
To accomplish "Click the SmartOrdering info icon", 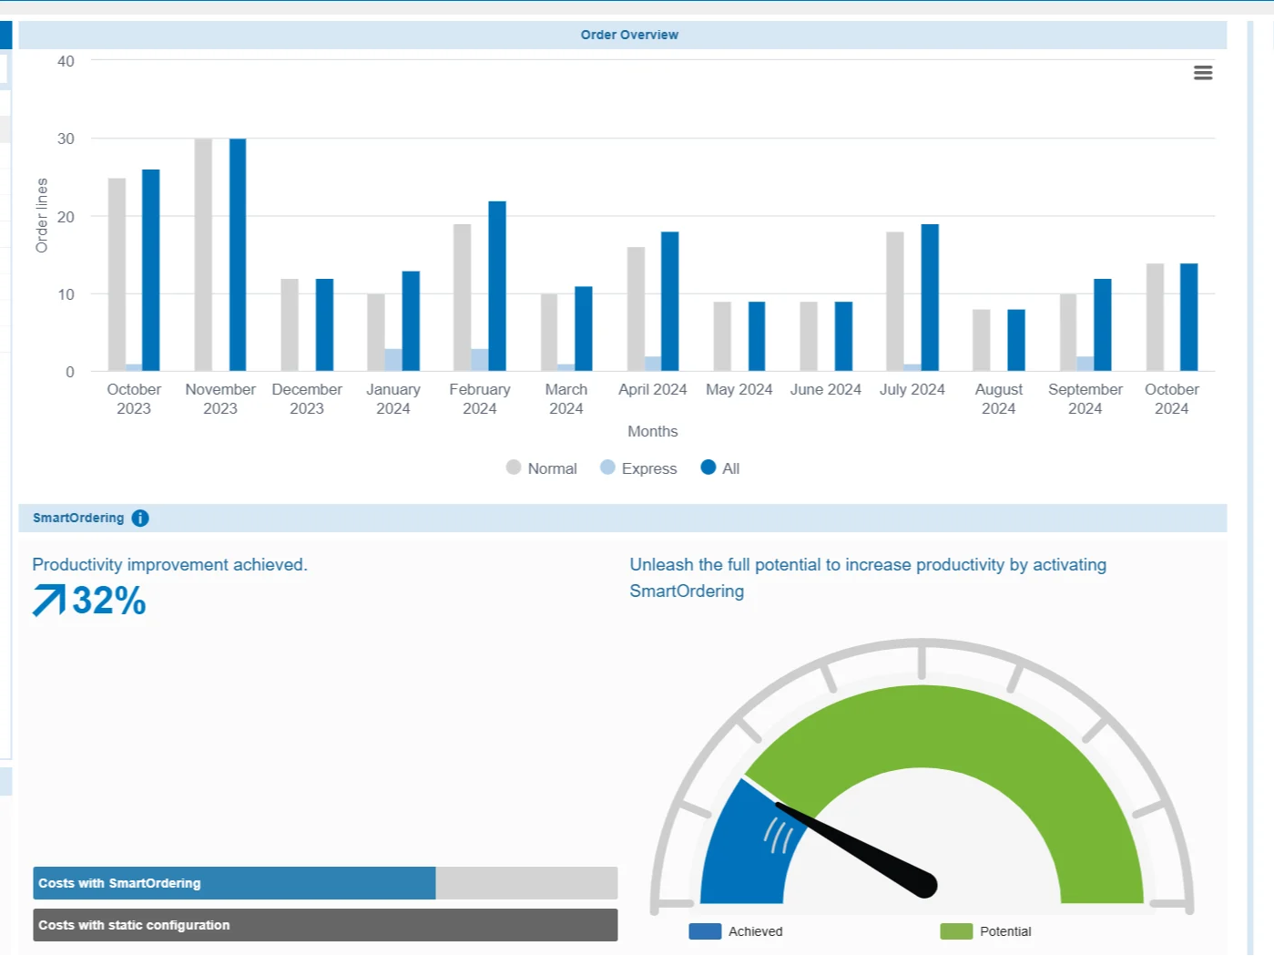I will (x=140, y=519).
